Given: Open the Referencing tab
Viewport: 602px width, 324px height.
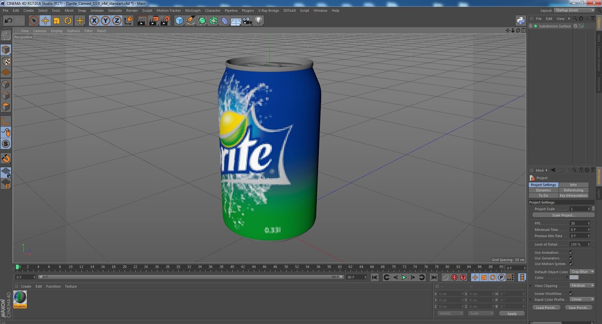Looking at the screenshot, I should point(573,190).
